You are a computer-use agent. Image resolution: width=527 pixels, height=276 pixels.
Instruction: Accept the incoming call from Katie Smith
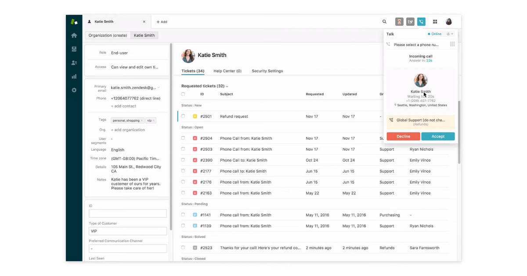[x=438, y=136]
